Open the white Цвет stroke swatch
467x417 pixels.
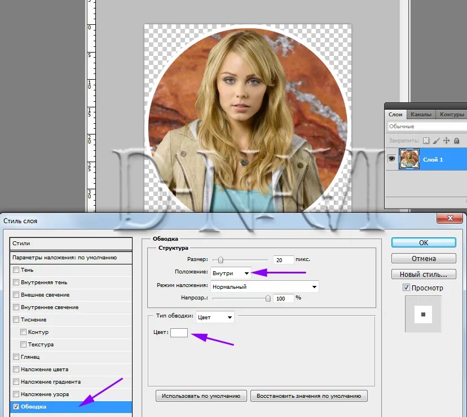click(179, 332)
